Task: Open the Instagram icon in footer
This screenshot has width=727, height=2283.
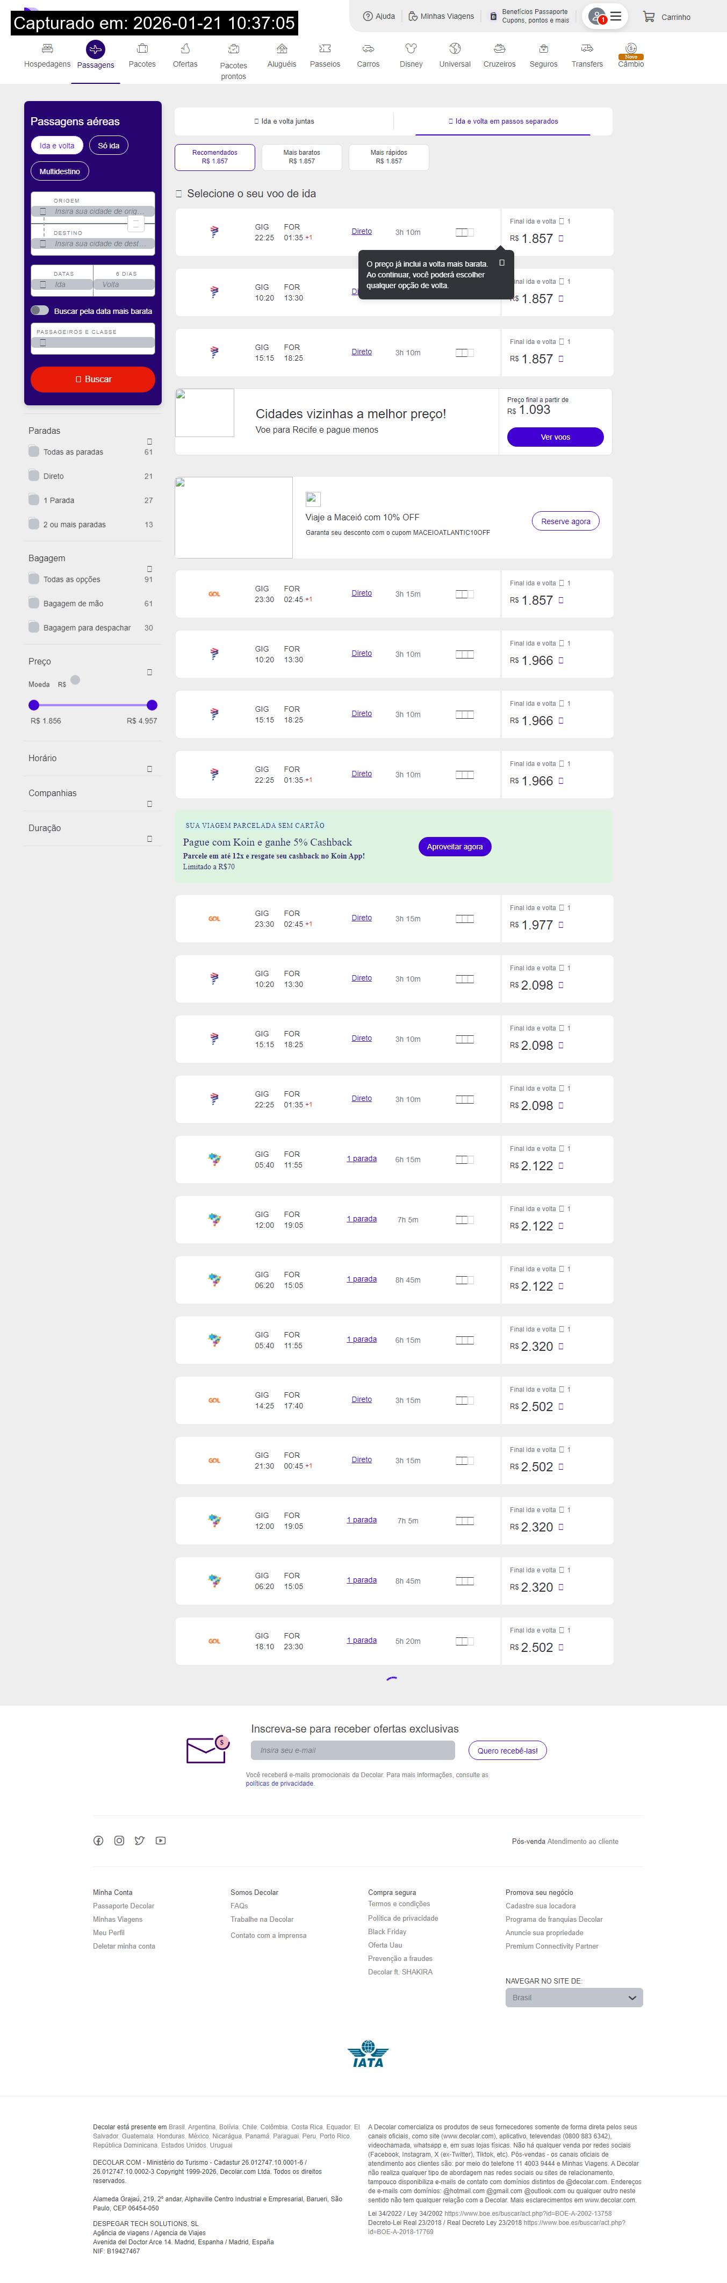Action: (119, 1841)
